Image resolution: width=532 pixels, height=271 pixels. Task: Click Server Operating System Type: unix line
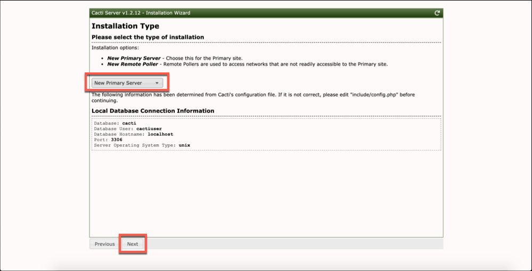142,145
